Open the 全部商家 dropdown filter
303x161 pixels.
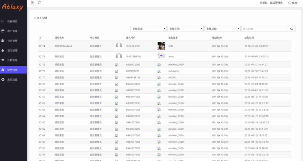pos(149,29)
